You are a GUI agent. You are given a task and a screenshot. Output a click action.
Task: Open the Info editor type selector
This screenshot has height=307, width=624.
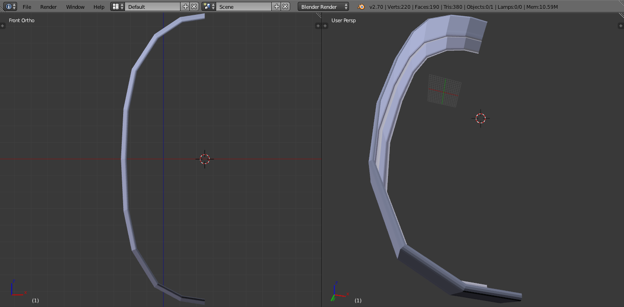tap(11, 6)
